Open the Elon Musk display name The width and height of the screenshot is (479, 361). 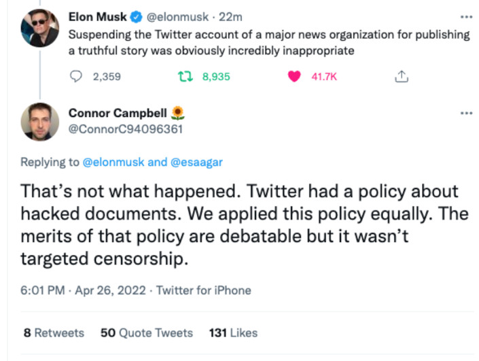[x=96, y=16]
